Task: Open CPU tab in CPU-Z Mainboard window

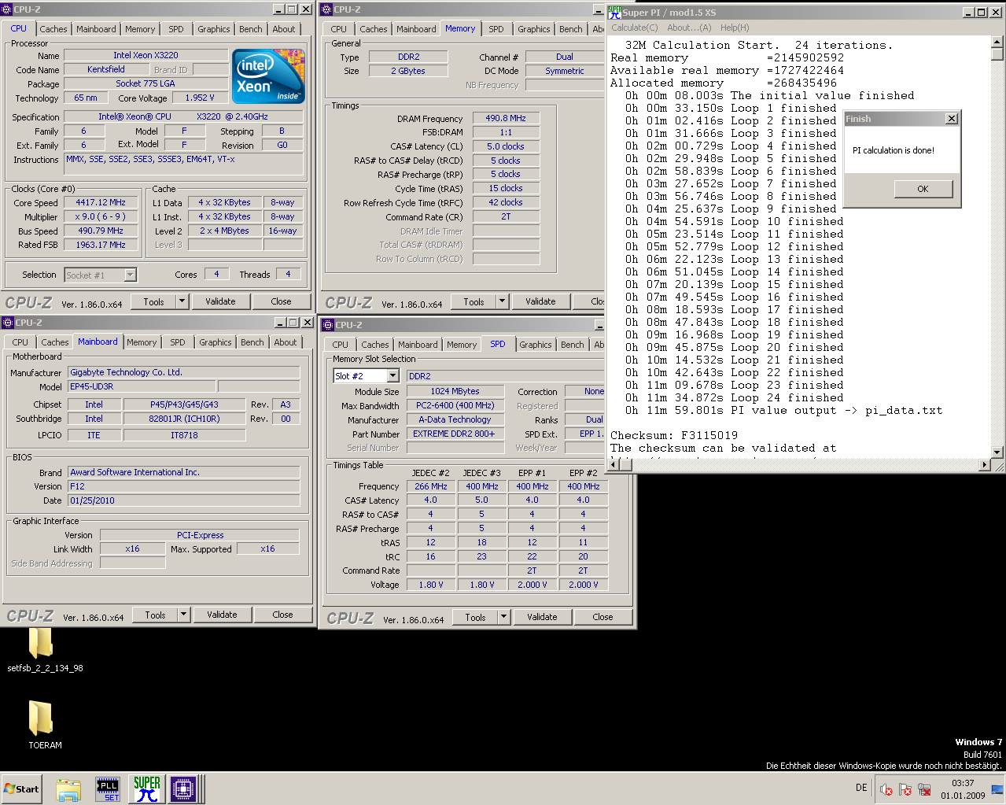Action: (20, 342)
